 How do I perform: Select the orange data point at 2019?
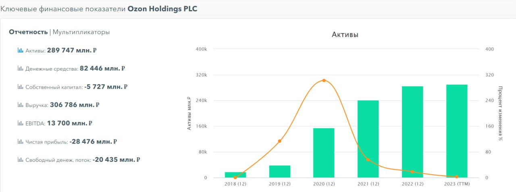pos(279,141)
